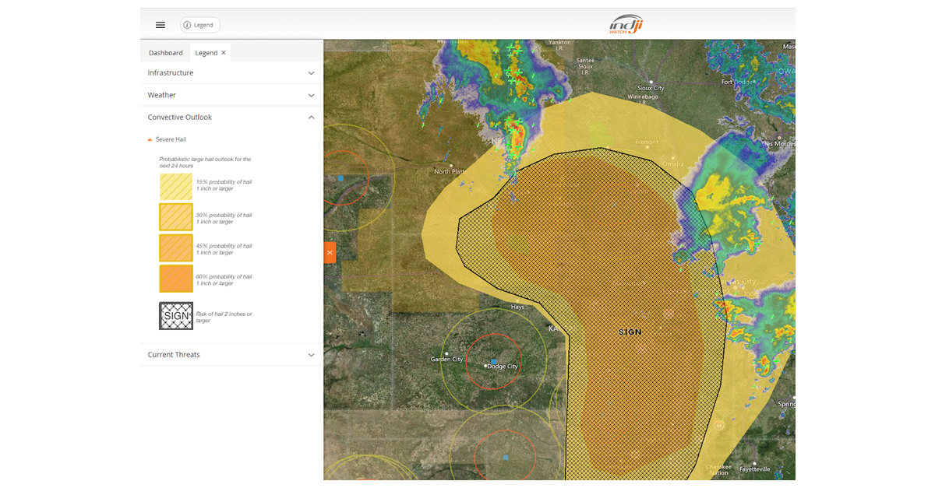This screenshot has height=488, width=935.
Task: Click the orange triangle icon beside Severe Hail
Action: (150, 139)
